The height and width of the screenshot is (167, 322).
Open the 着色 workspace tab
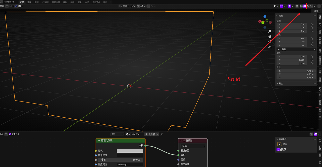tap(65, 2)
